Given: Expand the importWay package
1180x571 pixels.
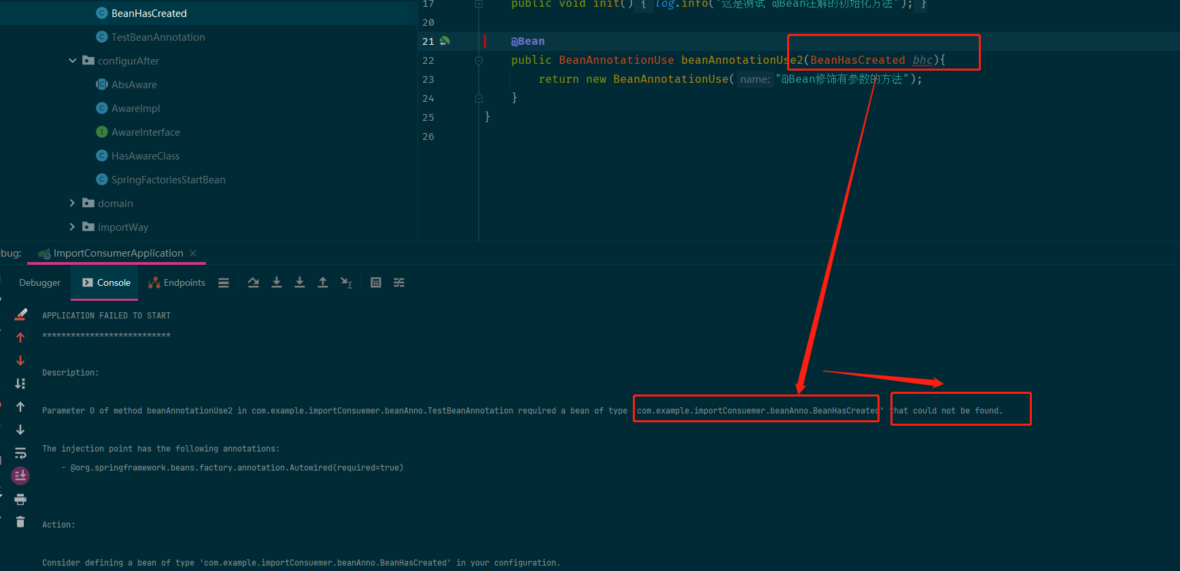Looking at the screenshot, I should tap(73, 227).
